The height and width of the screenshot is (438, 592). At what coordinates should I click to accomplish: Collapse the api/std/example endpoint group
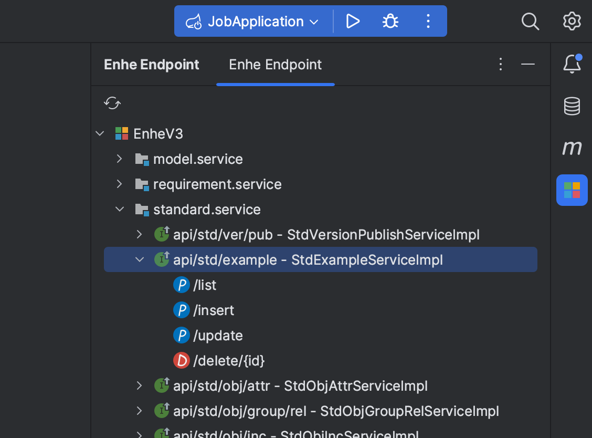[139, 259]
